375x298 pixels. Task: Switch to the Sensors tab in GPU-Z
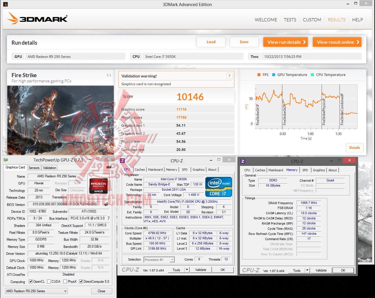click(34, 168)
